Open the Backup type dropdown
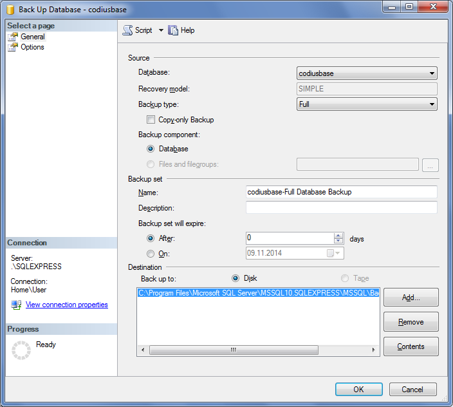Screen dimensions: 453x407 click(x=432, y=104)
